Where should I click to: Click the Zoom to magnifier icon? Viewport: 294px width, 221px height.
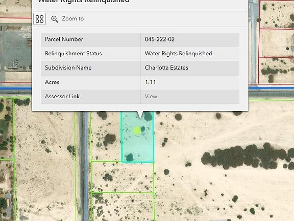pos(55,19)
